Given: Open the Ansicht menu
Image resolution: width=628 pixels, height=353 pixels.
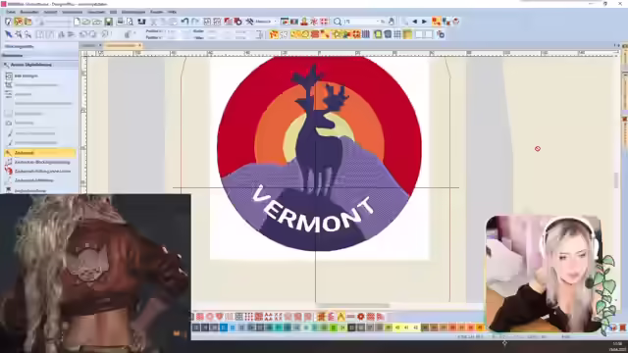Looking at the screenshot, I should [x=50, y=12].
